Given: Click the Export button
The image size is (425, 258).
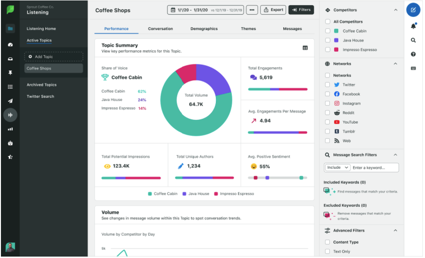Looking at the screenshot, I should pos(273,10).
